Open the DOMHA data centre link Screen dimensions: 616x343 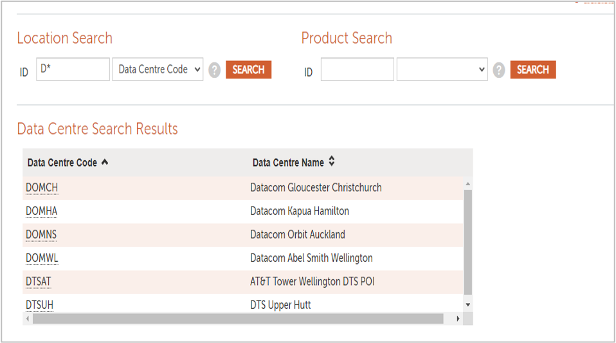pos(41,211)
